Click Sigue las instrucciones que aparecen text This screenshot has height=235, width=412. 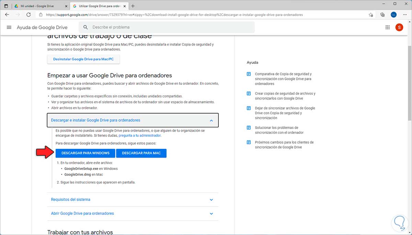98,182
